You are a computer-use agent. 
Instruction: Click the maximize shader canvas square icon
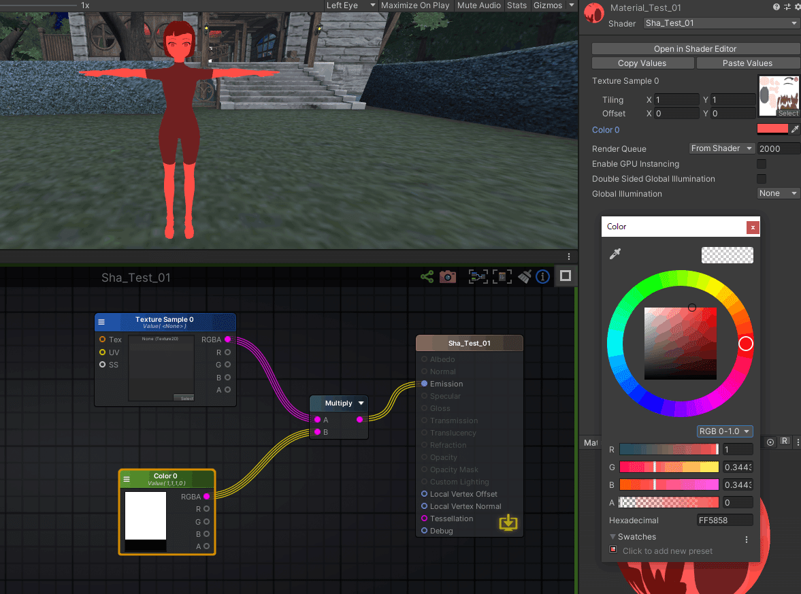(x=566, y=276)
